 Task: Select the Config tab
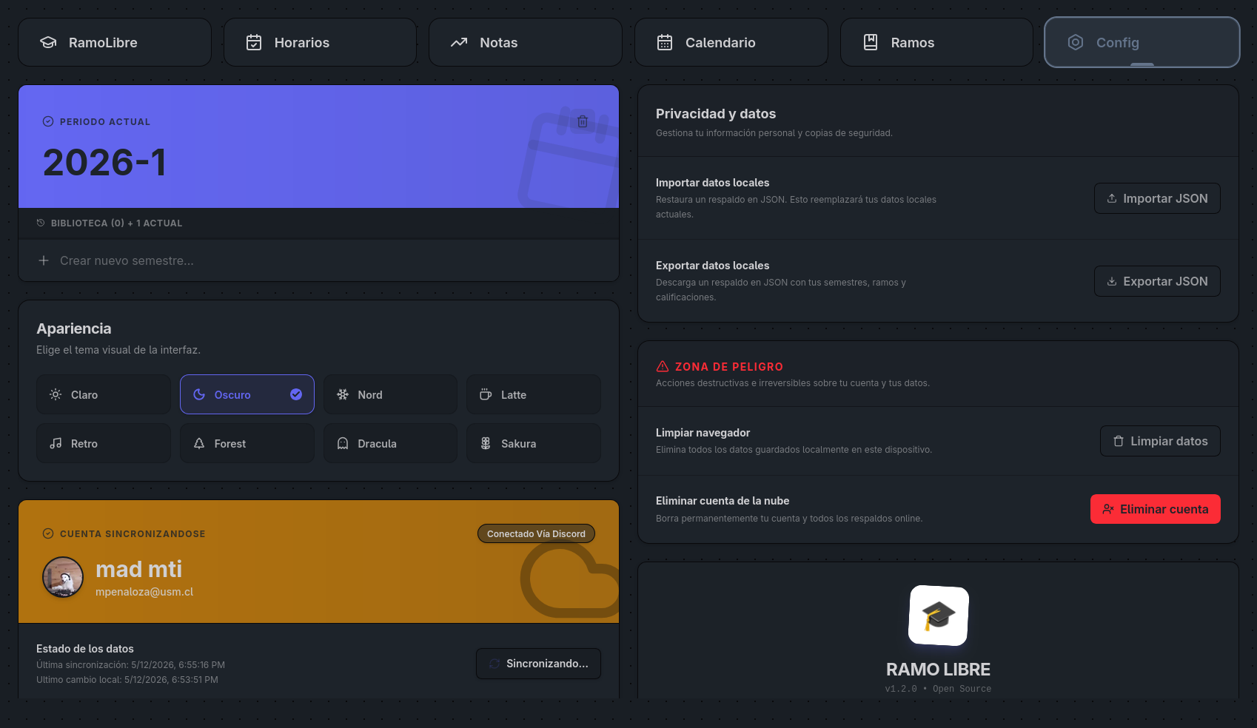[1142, 42]
